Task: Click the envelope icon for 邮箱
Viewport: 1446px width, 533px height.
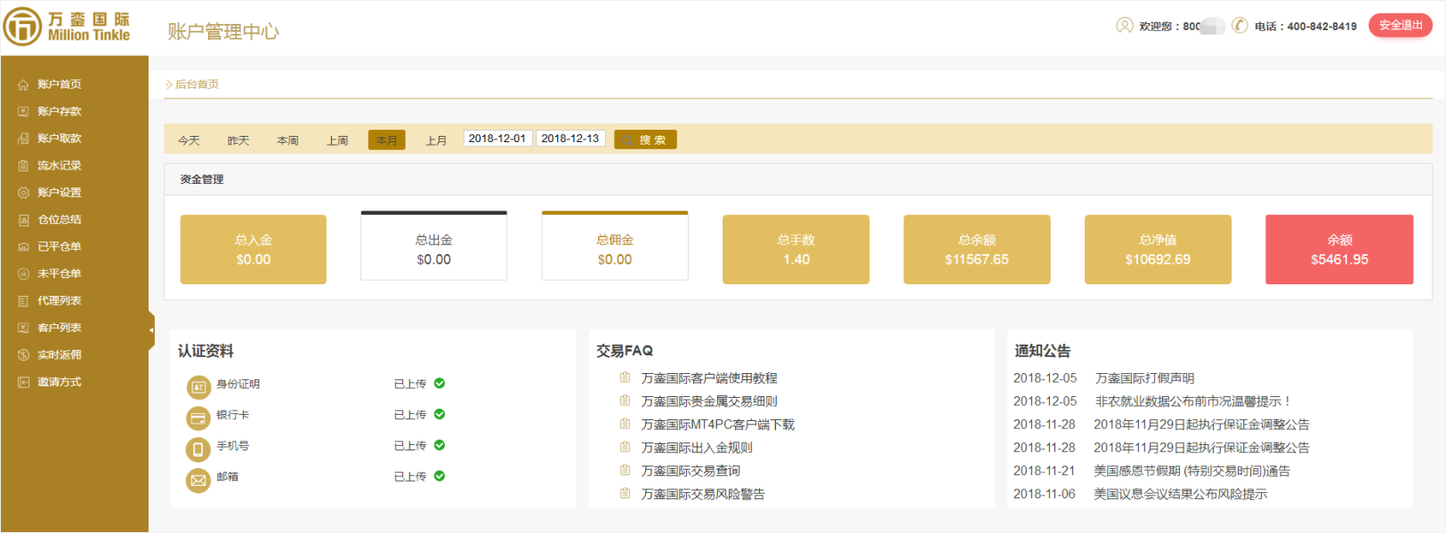Action: [198, 480]
